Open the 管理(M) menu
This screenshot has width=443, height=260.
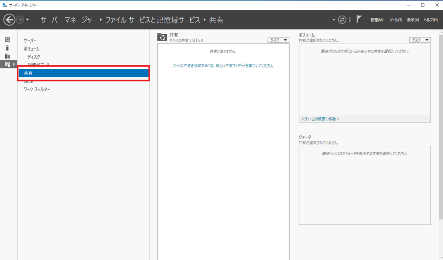[x=376, y=20]
